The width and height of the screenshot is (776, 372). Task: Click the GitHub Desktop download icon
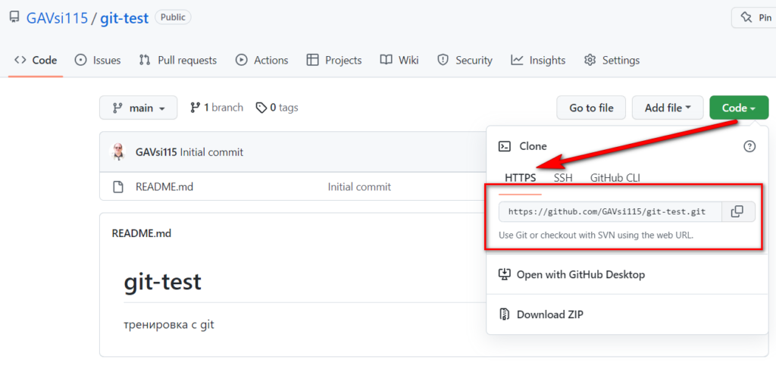click(504, 274)
